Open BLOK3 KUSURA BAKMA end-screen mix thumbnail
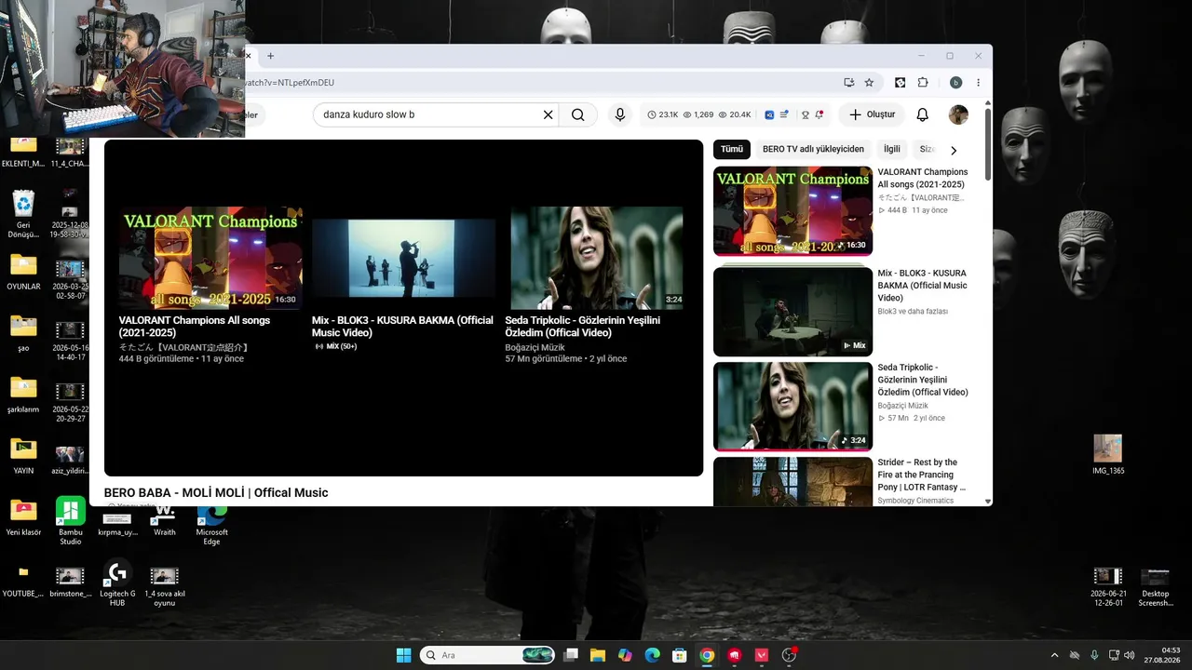Viewport: 1192px width, 670px height. pos(403,258)
